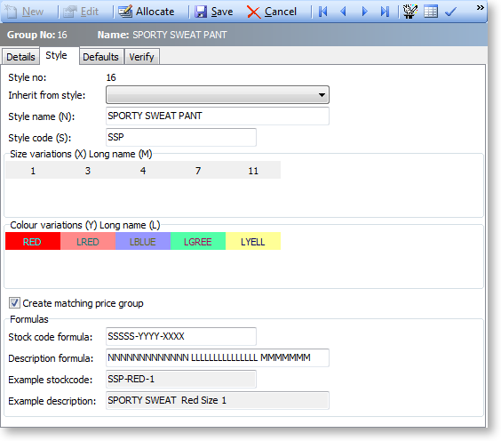Toggle Create matching price group checkbox
This screenshot has height=441, width=501.
[14, 303]
